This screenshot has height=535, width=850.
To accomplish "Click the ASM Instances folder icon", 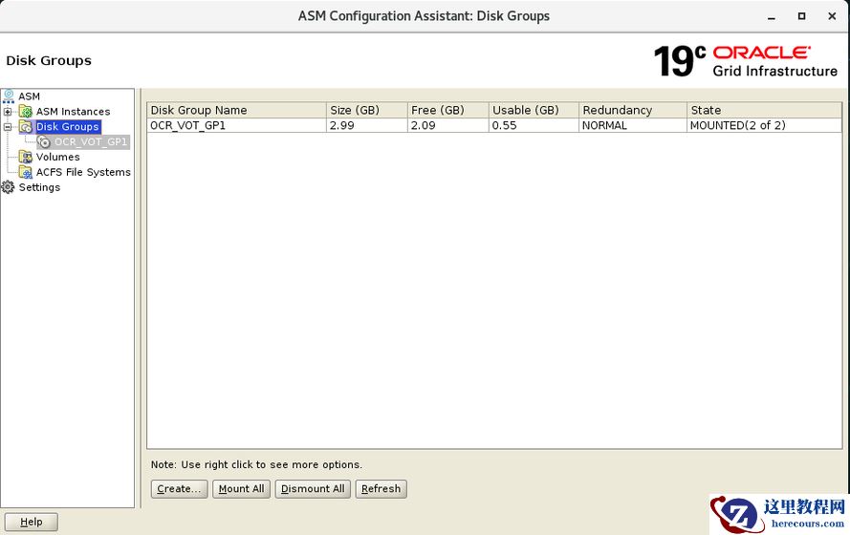I will 26,112.
